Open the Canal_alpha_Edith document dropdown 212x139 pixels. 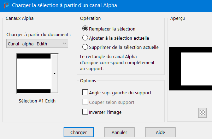pyautogui.click(x=37, y=44)
